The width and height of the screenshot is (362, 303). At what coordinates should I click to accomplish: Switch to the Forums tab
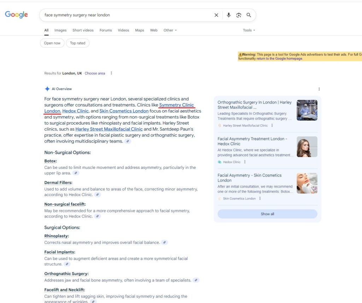click(x=106, y=30)
